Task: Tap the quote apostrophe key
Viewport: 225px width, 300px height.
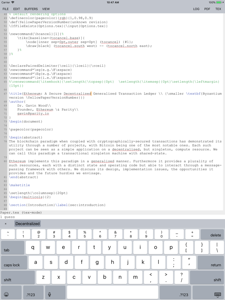Action: click(x=189, y=262)
